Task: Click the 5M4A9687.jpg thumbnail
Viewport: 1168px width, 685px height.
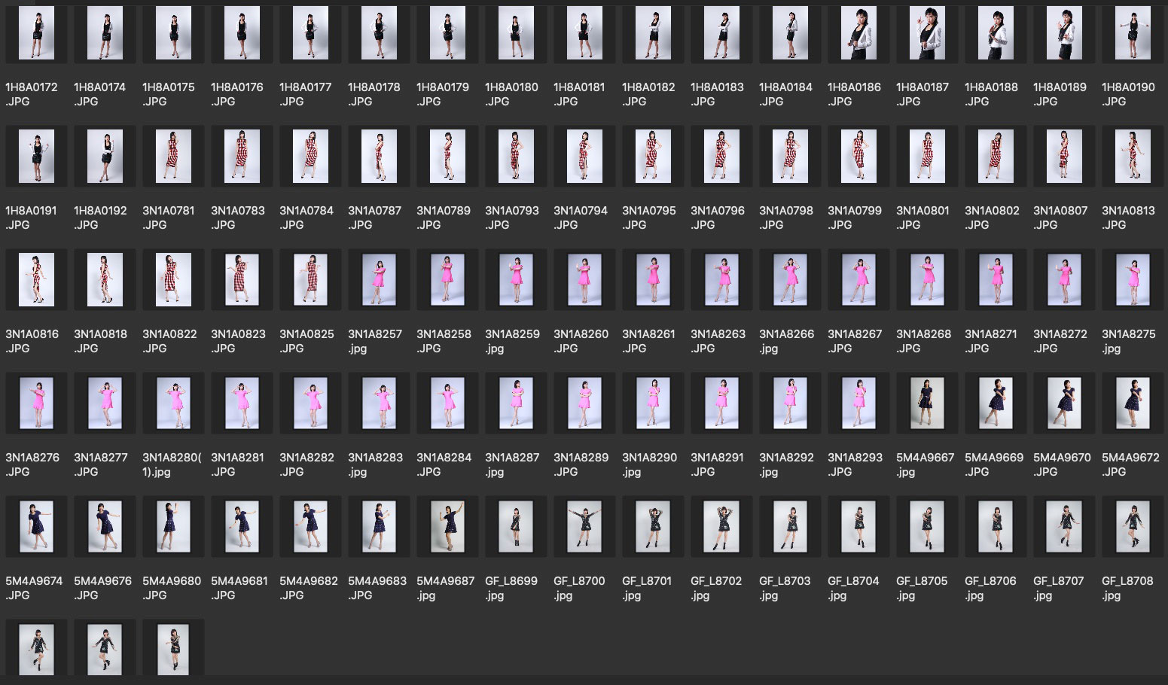Action: pyautogui.click(x=447, y=527)
